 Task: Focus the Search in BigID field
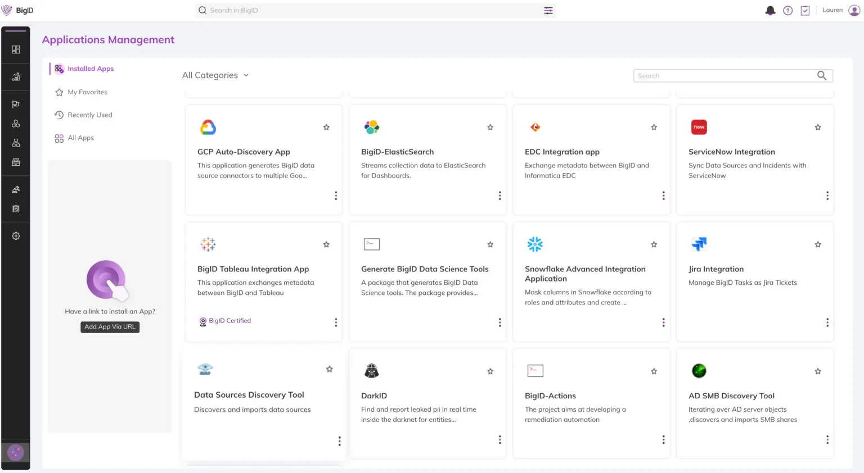coord(371,11)
